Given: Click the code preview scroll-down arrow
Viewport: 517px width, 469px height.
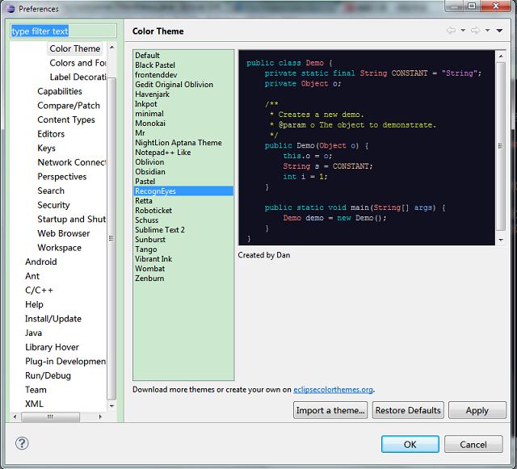Looking at the screenshot, I should click(501, 240).
